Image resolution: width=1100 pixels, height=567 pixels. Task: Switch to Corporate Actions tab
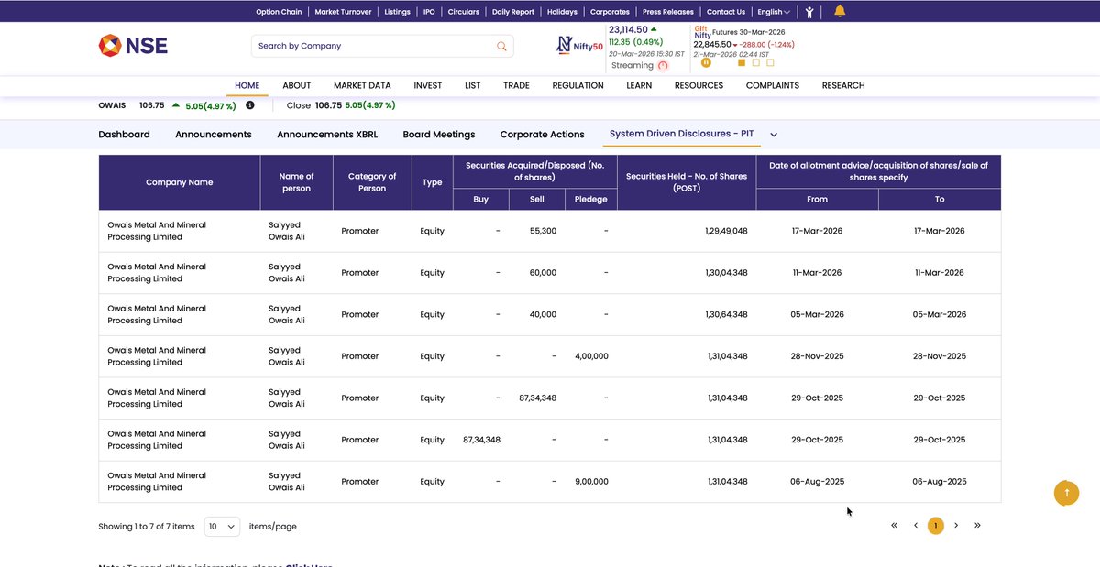[x=542, y=135]
